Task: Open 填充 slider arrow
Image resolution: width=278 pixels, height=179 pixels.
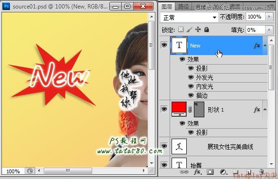Action: click(x=269, y=30)
